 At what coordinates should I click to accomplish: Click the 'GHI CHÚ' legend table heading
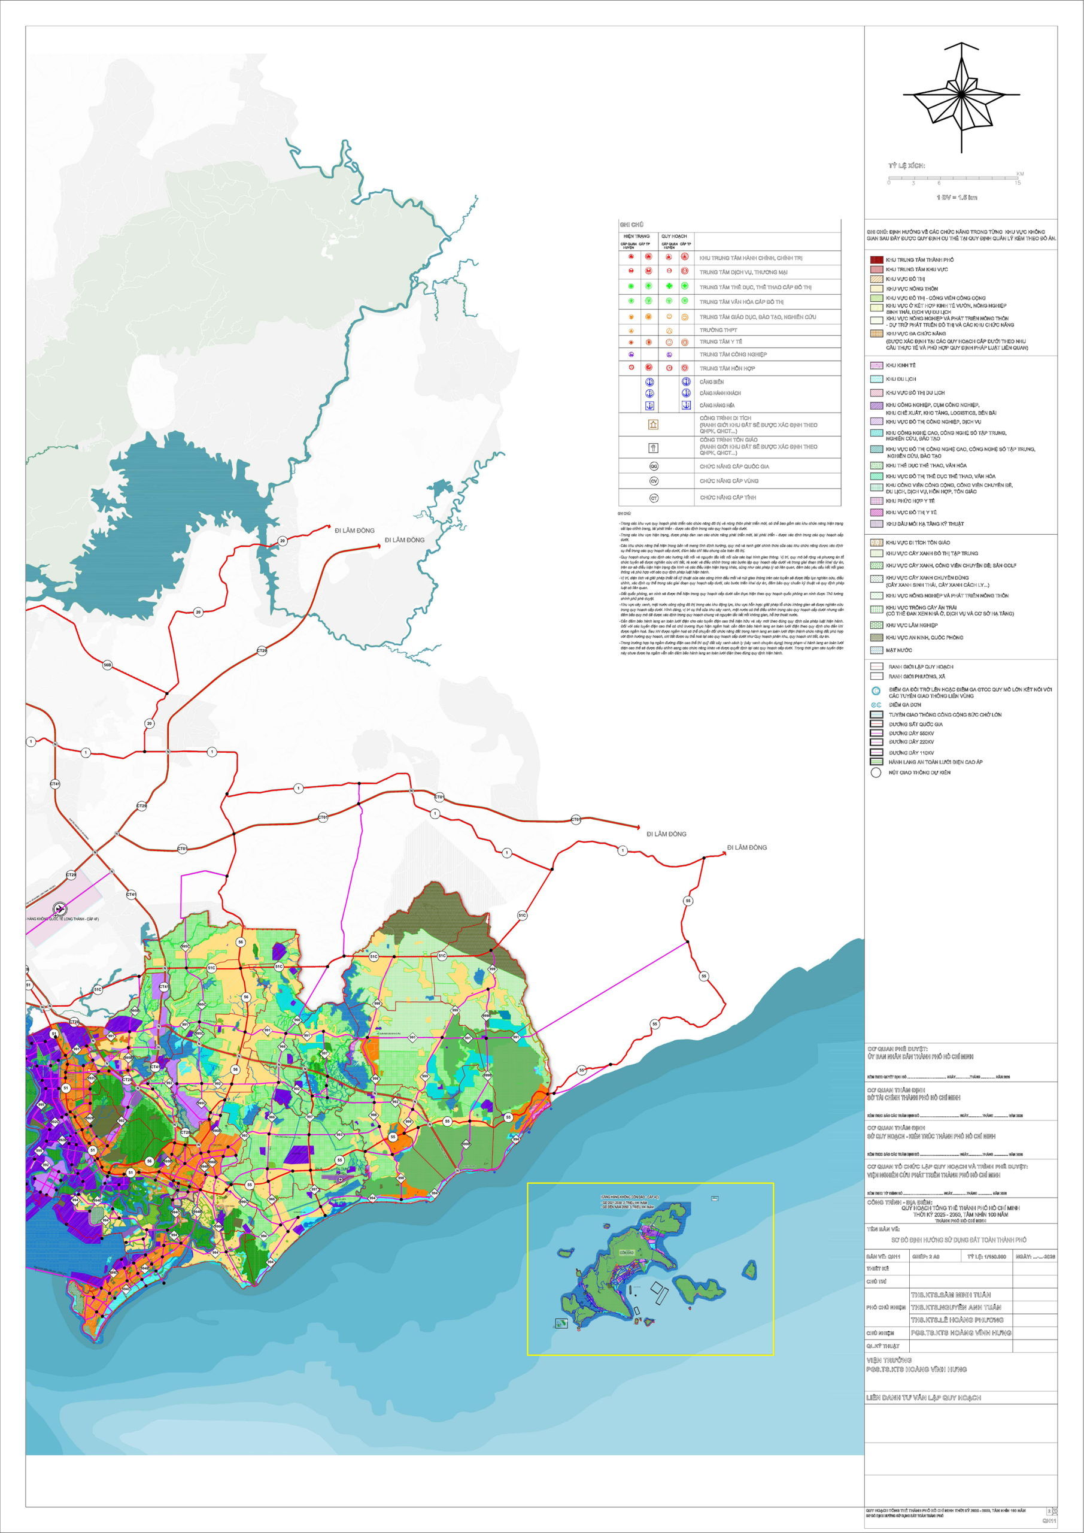tap(631, 225)
